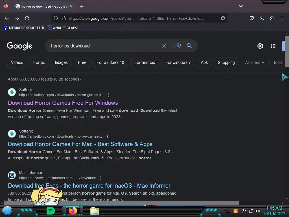Click first Softonic site favicon
The height and width of the screenshot is (217, 289).
tap(12, 92)
